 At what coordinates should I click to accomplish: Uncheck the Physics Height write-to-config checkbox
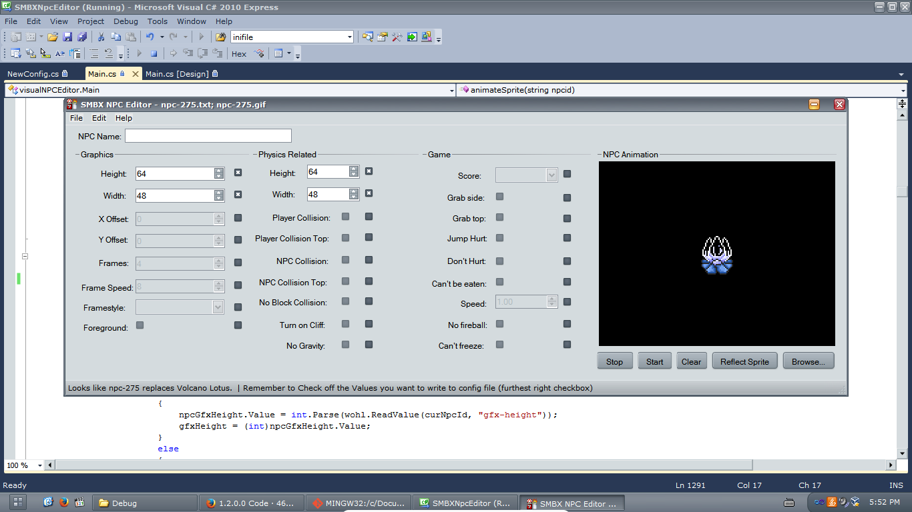[x=369, y=171]
